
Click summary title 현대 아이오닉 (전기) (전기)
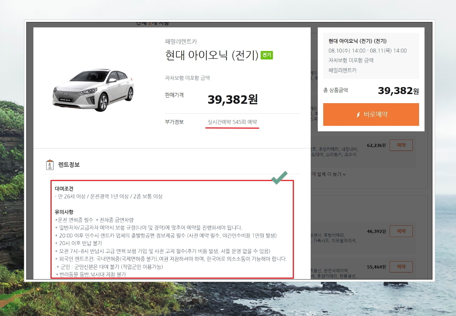click(x=357, y=41)
